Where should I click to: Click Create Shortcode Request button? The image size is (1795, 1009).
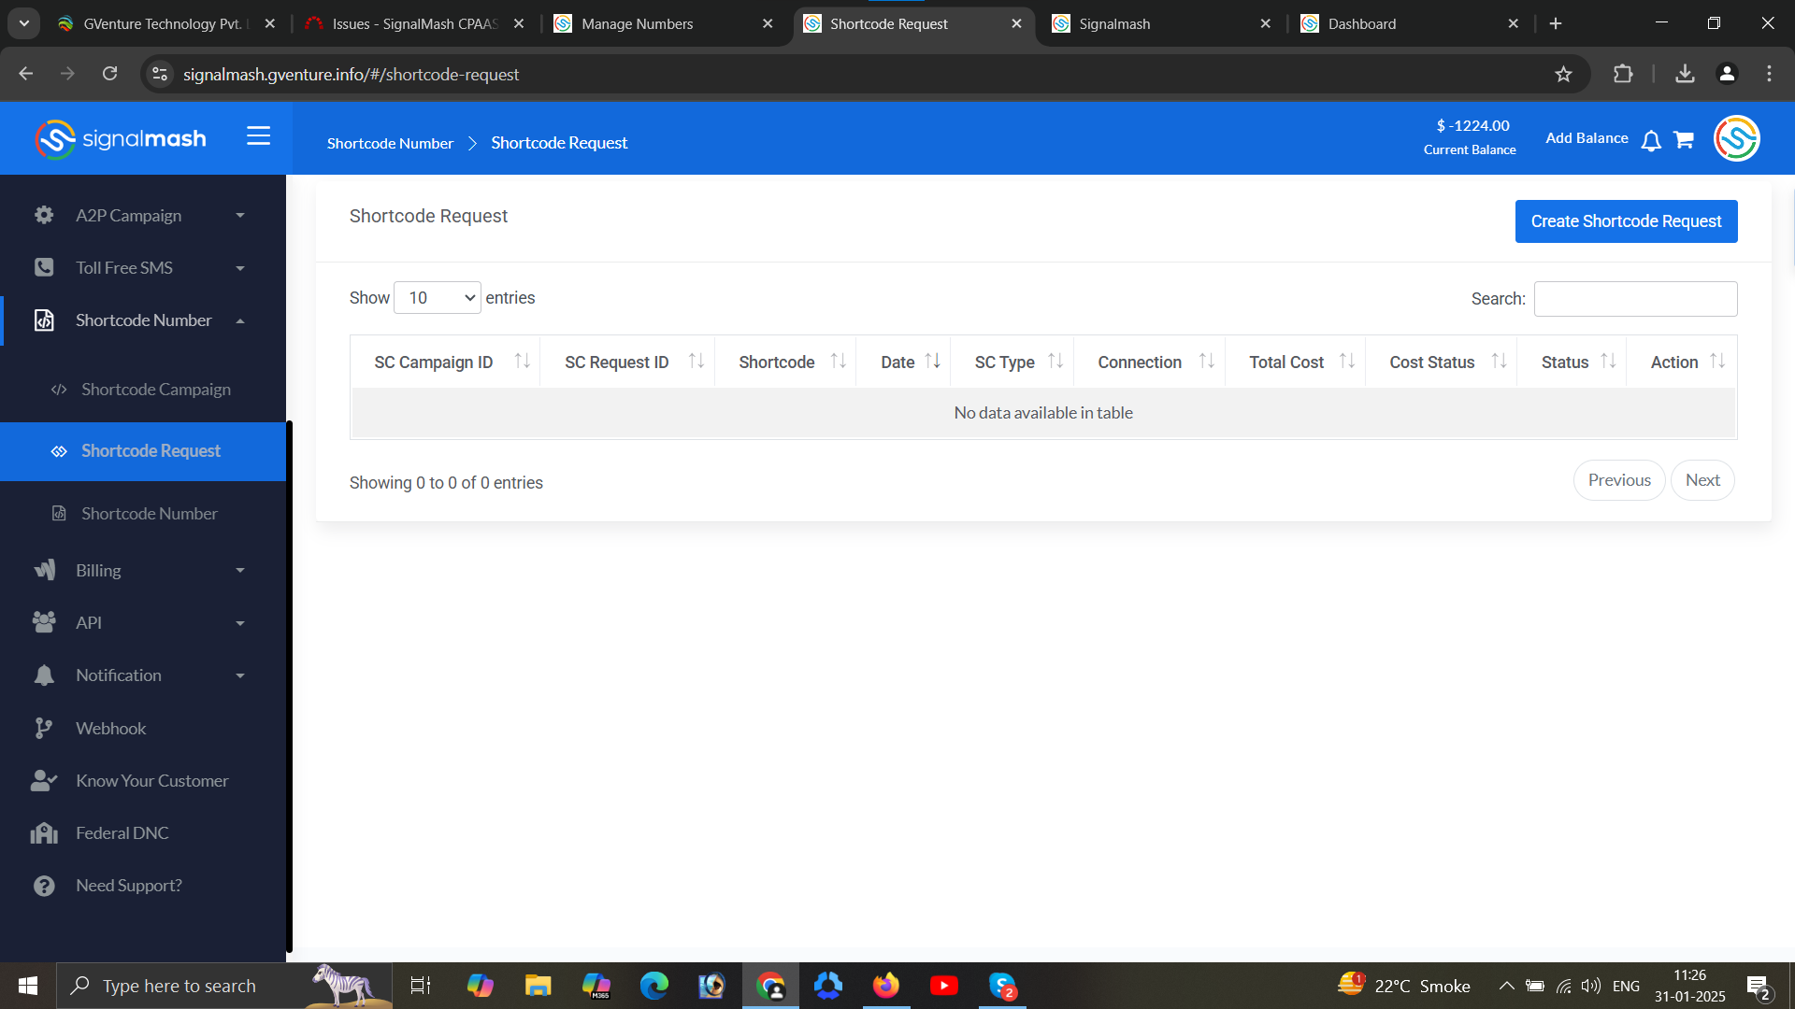coord(1626,221)
